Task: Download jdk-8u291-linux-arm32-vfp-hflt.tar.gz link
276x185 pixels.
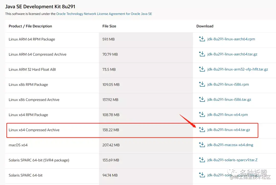Action: pyautogui.click(x=237, y=69)
